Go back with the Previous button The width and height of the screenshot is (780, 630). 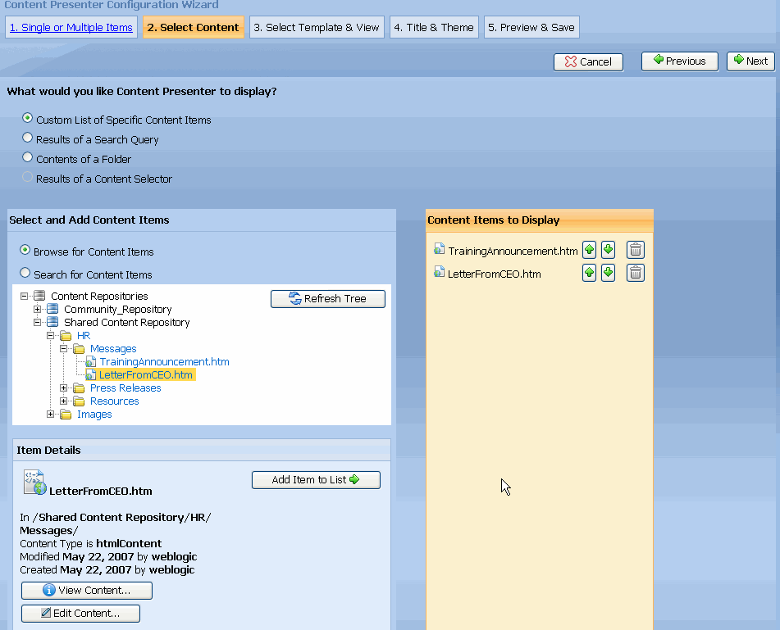click(x=679, y=61)
